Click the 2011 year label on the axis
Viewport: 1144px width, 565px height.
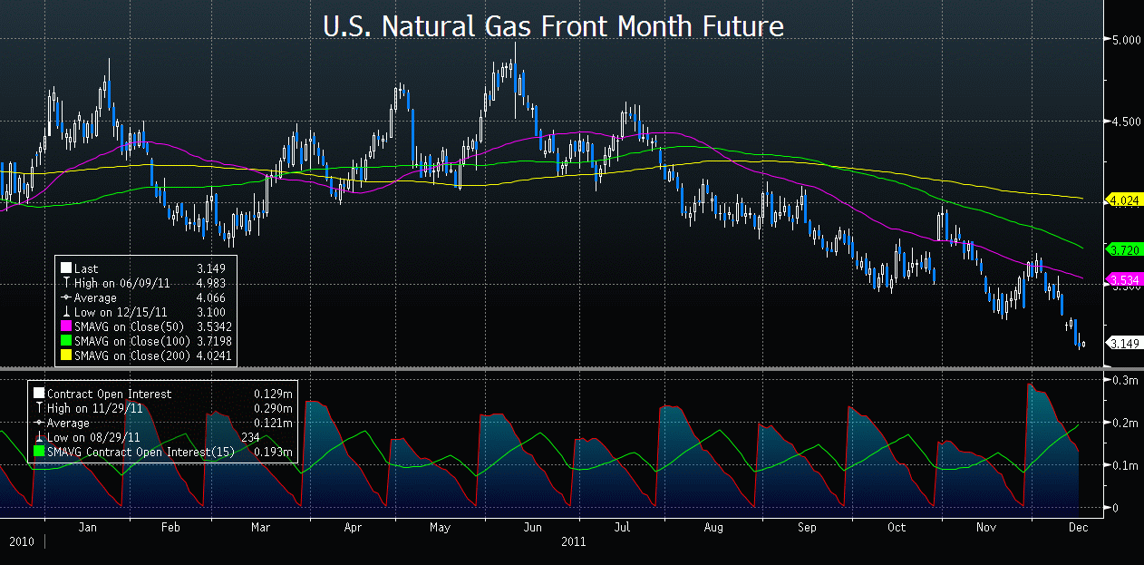click(572, 542)
